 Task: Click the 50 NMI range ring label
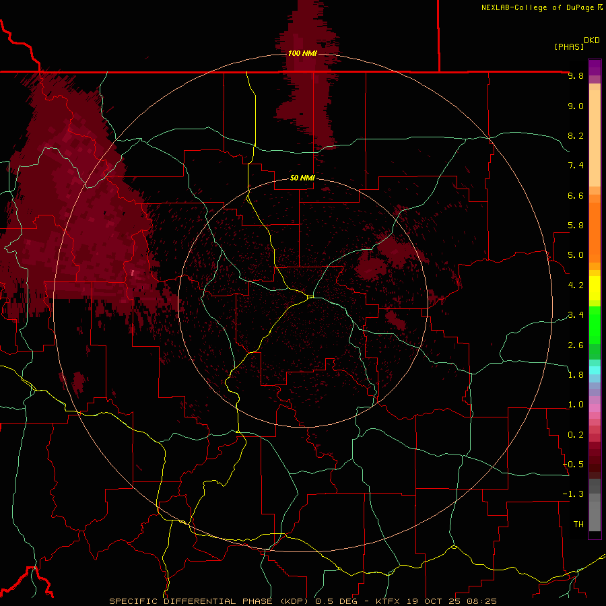[x=302, y=178]
